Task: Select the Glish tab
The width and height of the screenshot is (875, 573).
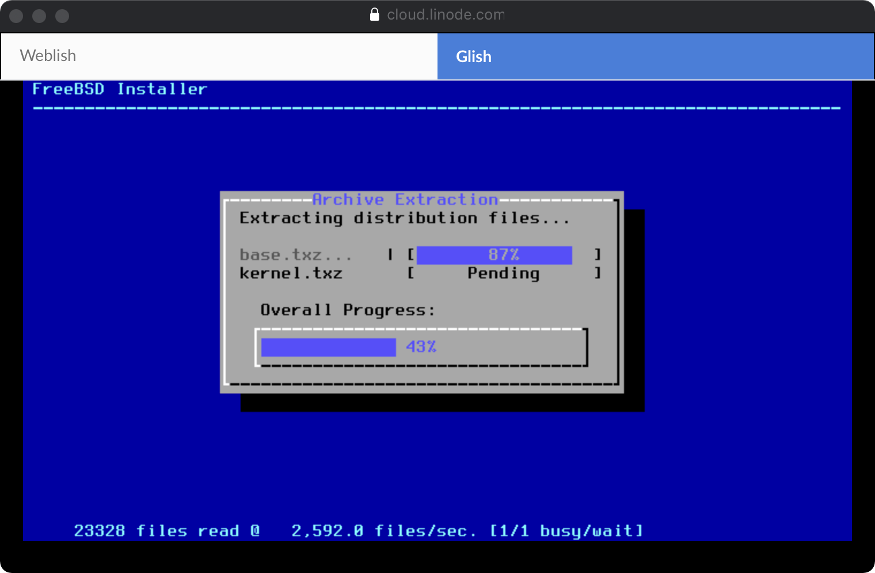Action: pyautogui.click(x=655, y=56)
